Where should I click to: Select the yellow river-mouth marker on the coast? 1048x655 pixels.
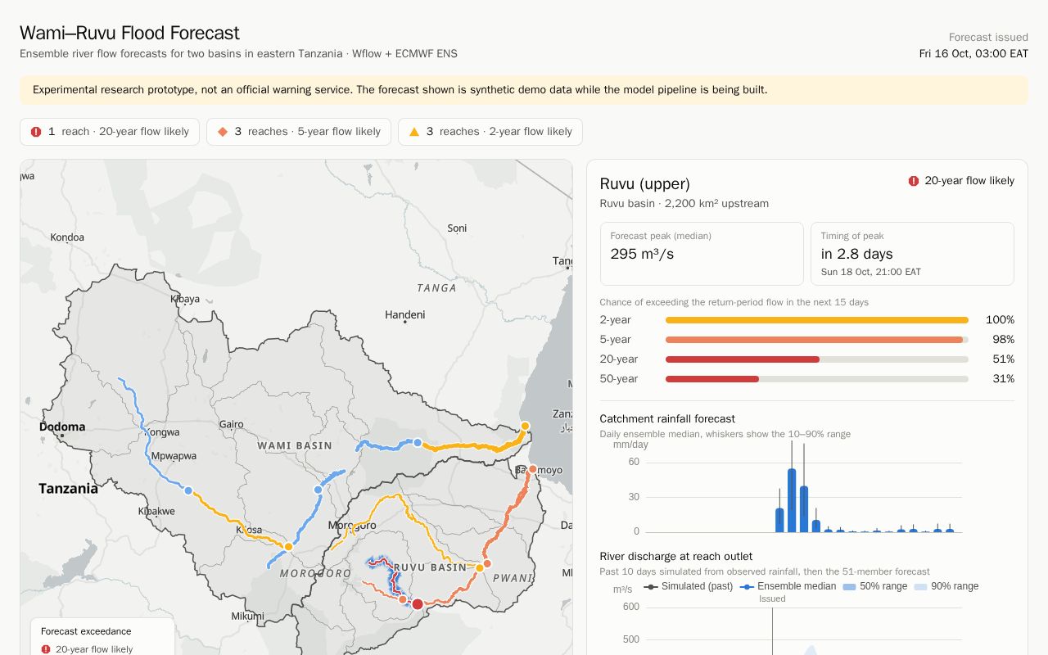coord(525,426)
